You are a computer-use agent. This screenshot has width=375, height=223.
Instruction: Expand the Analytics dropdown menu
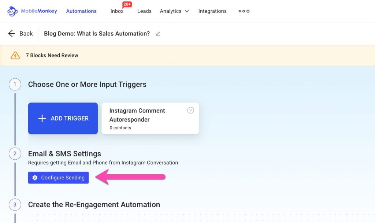[x=174, y=11]
